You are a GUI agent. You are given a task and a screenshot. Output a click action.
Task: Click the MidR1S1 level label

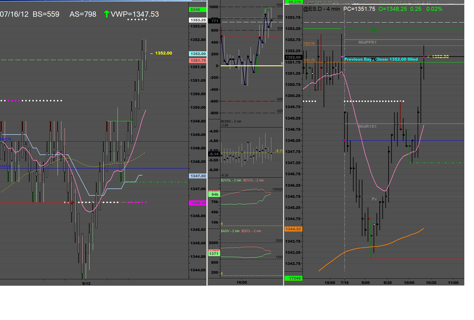coord(367,127)
